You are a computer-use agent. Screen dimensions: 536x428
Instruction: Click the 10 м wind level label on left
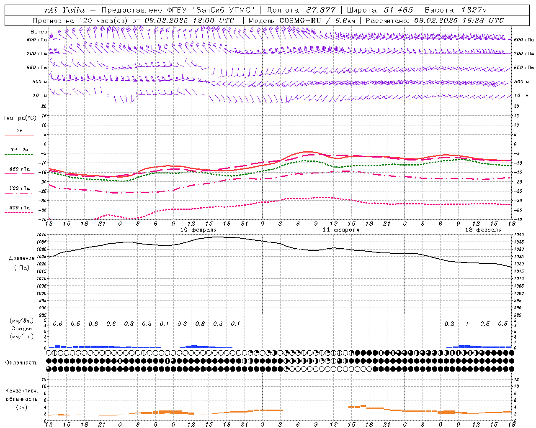pos(40,95)
